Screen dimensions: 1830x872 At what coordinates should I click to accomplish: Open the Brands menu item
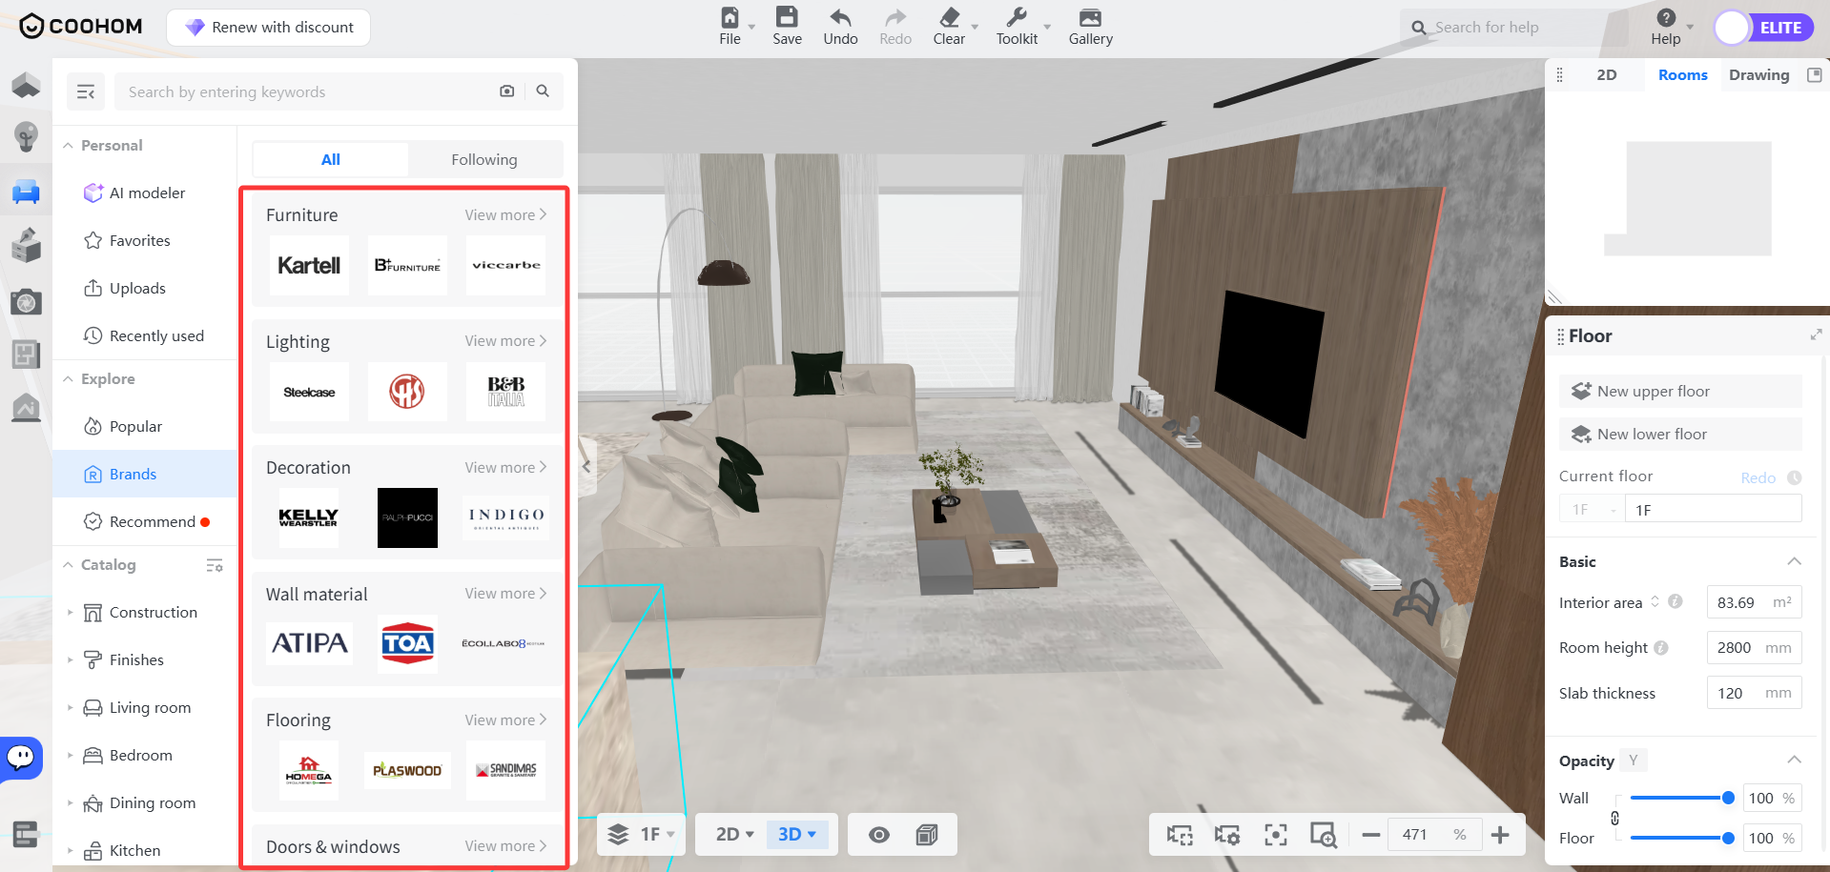[x=145, y=475]
